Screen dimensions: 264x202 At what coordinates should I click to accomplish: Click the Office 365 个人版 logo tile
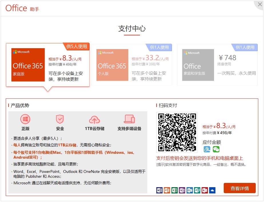click(x=112, y=65)
